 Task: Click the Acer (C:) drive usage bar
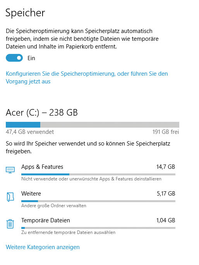93,125
